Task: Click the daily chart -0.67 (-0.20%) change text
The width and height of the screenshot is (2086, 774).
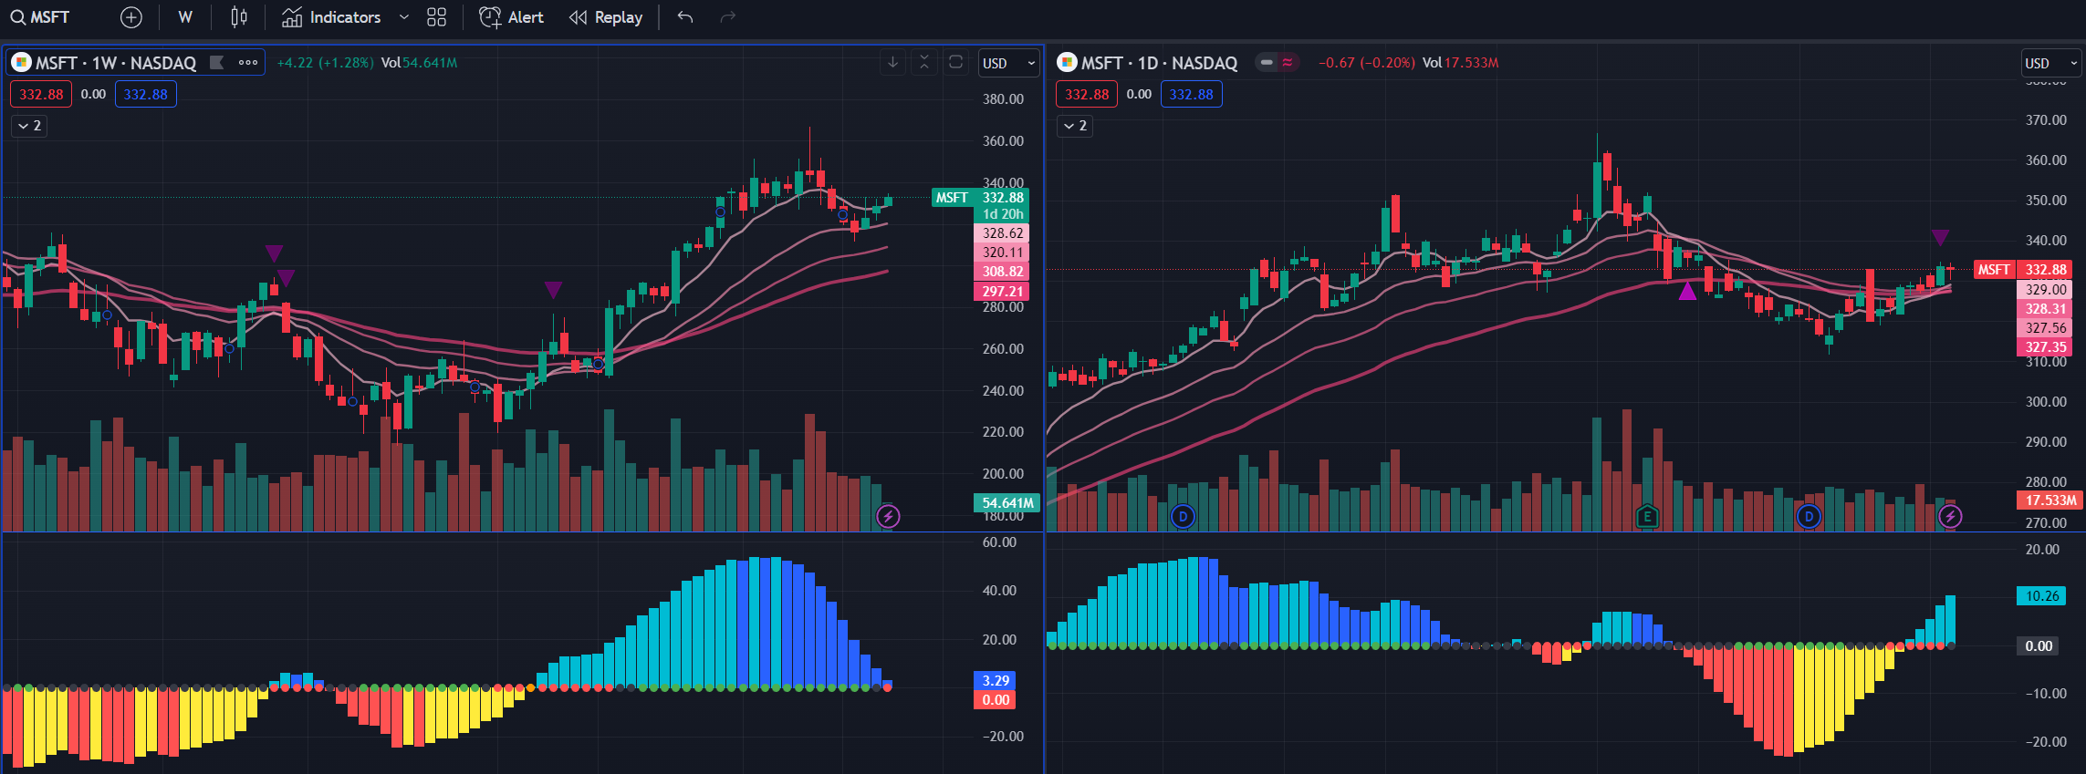Action: pyautogui.click(x=1366, y=63)
